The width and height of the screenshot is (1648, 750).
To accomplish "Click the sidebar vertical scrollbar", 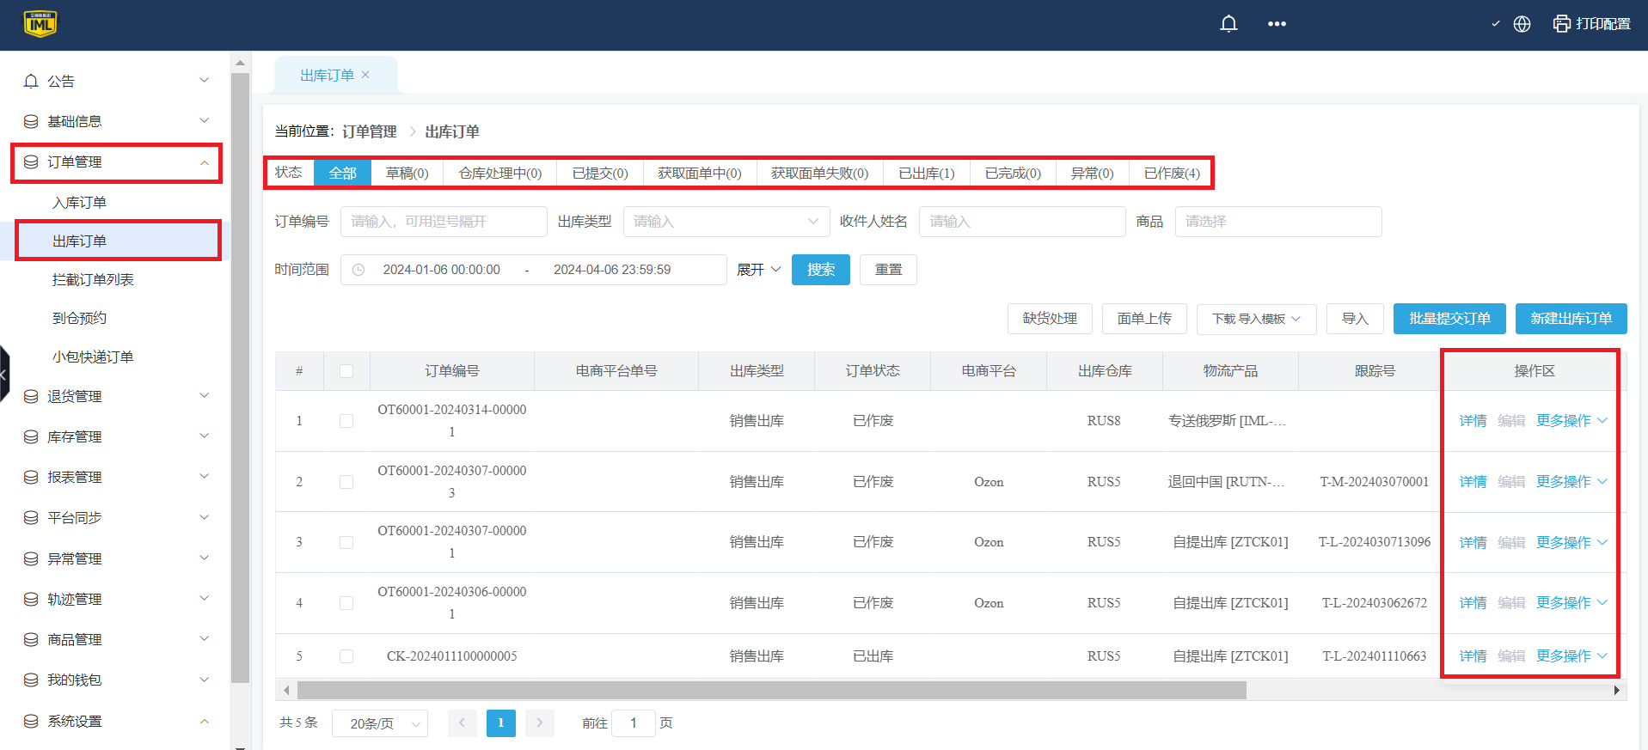I will point(240,378).
